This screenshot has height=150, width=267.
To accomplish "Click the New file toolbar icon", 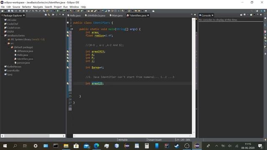I will pos(2,11).
